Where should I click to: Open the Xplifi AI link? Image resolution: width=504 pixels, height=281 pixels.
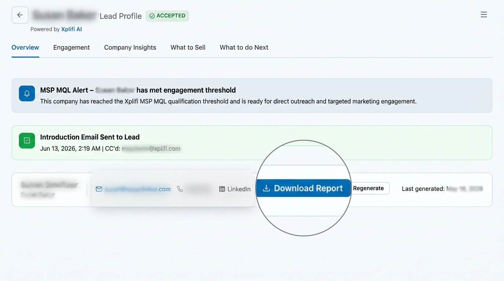point(71,29)
